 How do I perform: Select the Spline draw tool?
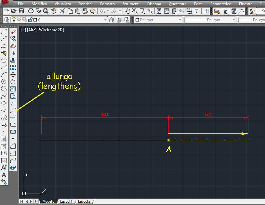click(4, 96)
